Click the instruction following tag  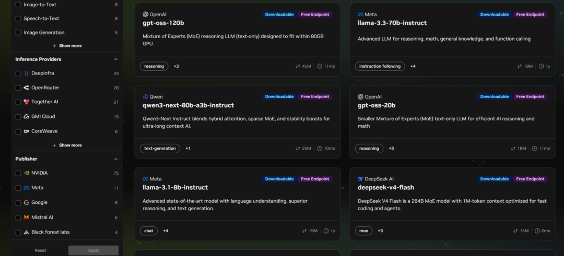pos(380,66)
